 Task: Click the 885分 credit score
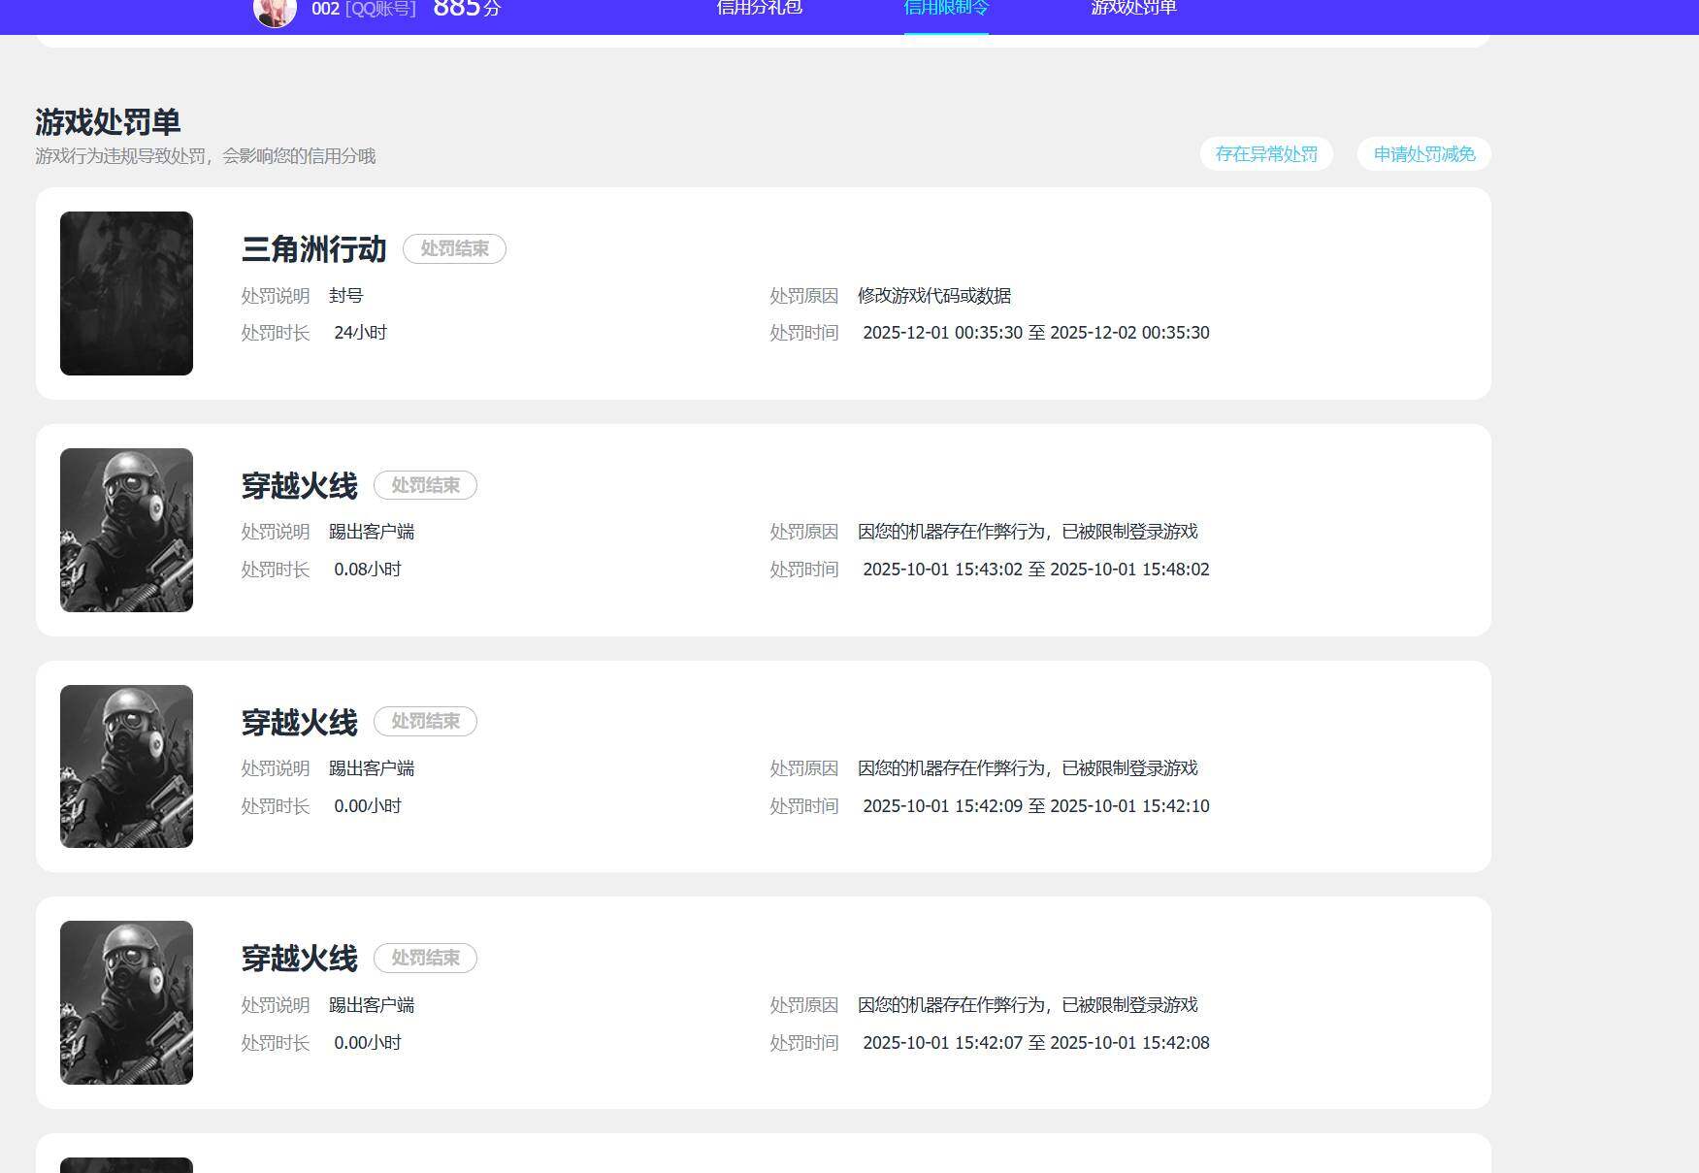pos(467,9)
